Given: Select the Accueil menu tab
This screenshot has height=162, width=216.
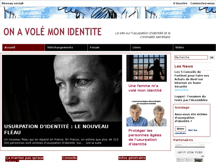Looking at the screenshot, I should 23,48.
